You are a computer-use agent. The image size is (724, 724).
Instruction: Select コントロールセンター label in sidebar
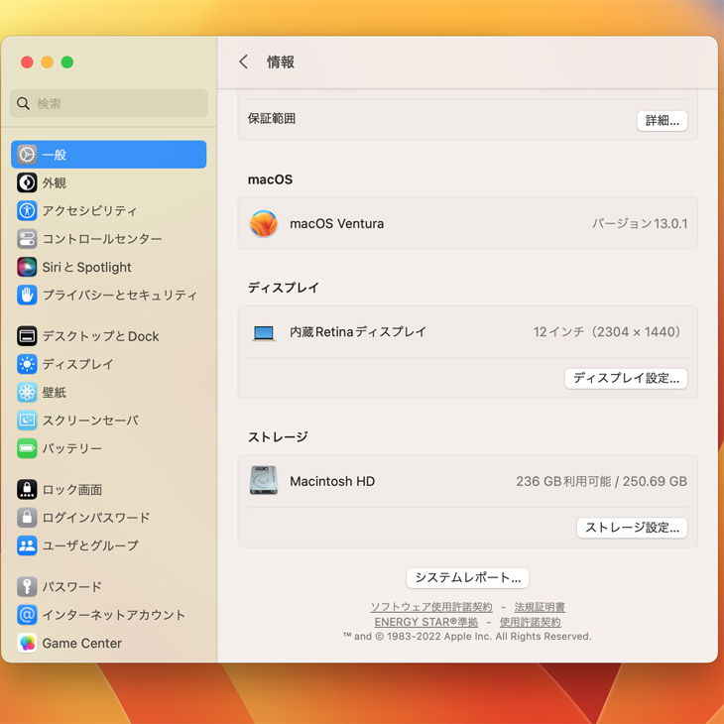(x=102, y=239)
